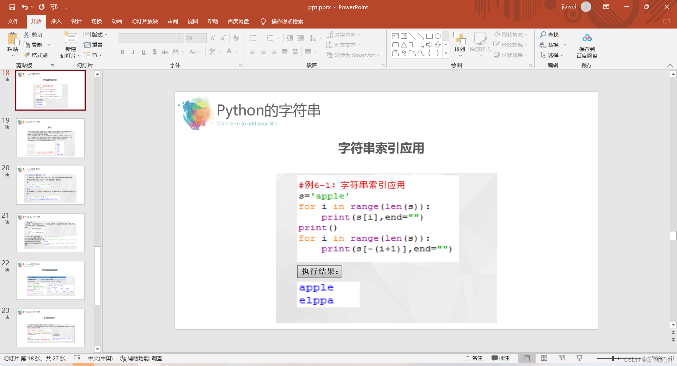Save to Baidu Netdisk with 保存到百度网盘
The image size is (677, 366).
coord(587,46)
